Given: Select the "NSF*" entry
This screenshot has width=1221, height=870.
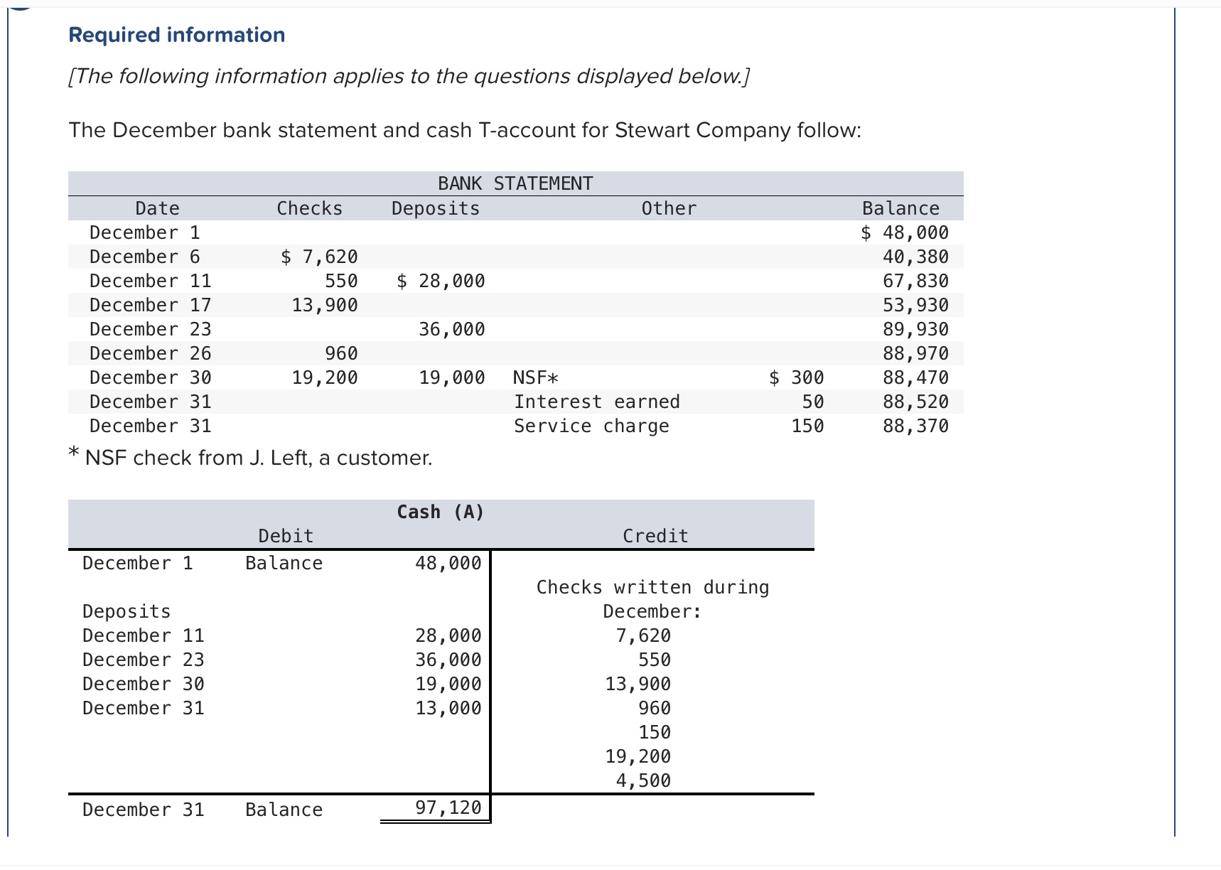Looking at the screenshot, I should coord(536,377).
